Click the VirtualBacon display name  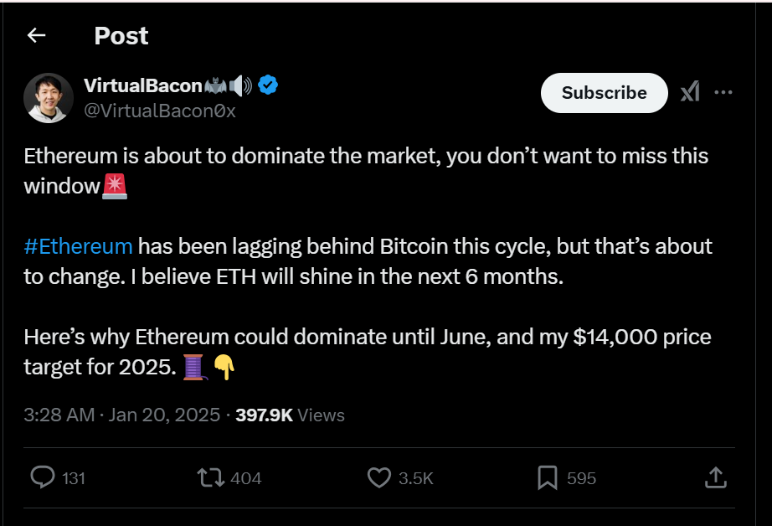click(x=143, y=85)
